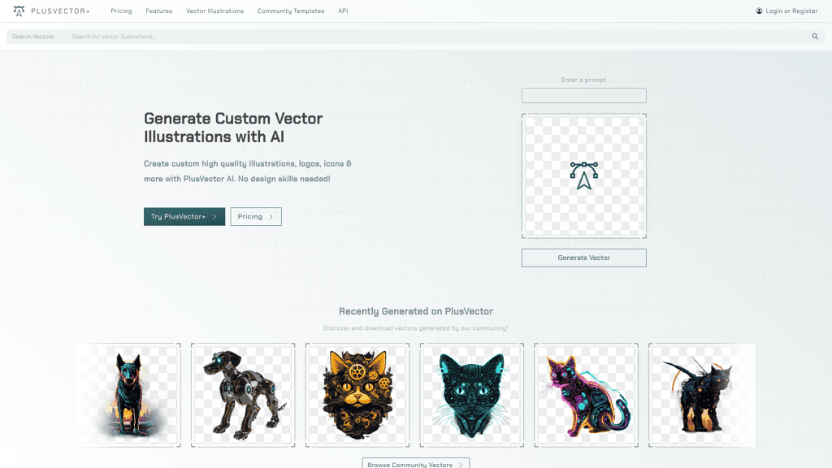Click the Generate Vector button
This screenshot has height=468, width=832.
click(x=583, y=258)
